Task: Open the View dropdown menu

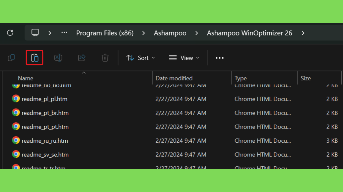Action: (x=184, y=58)
